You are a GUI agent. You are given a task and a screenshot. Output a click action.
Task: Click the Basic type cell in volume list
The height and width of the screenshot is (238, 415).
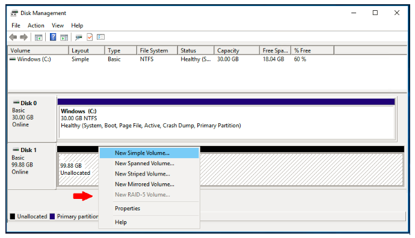[114, 59]
